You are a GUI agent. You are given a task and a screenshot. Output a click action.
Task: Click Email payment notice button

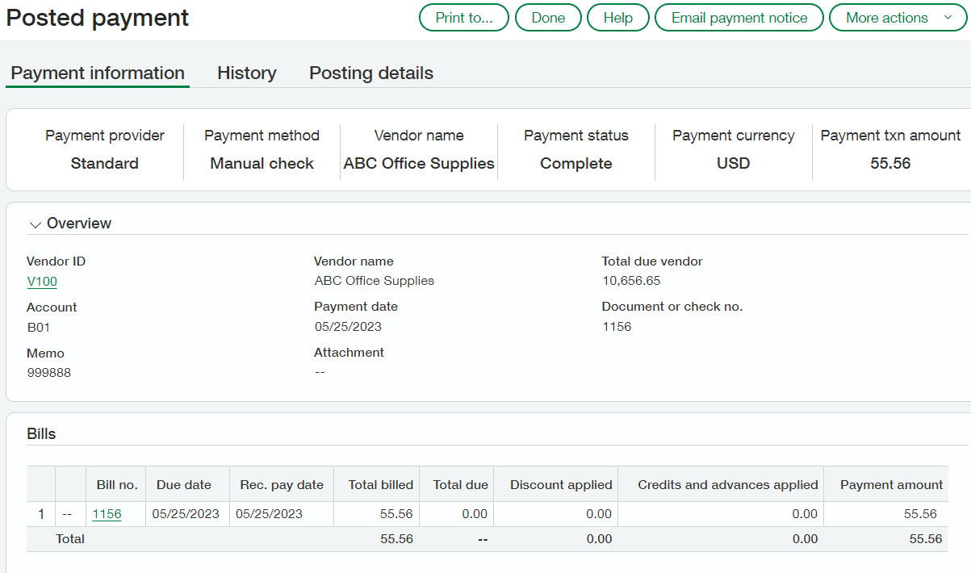point(739,18)
